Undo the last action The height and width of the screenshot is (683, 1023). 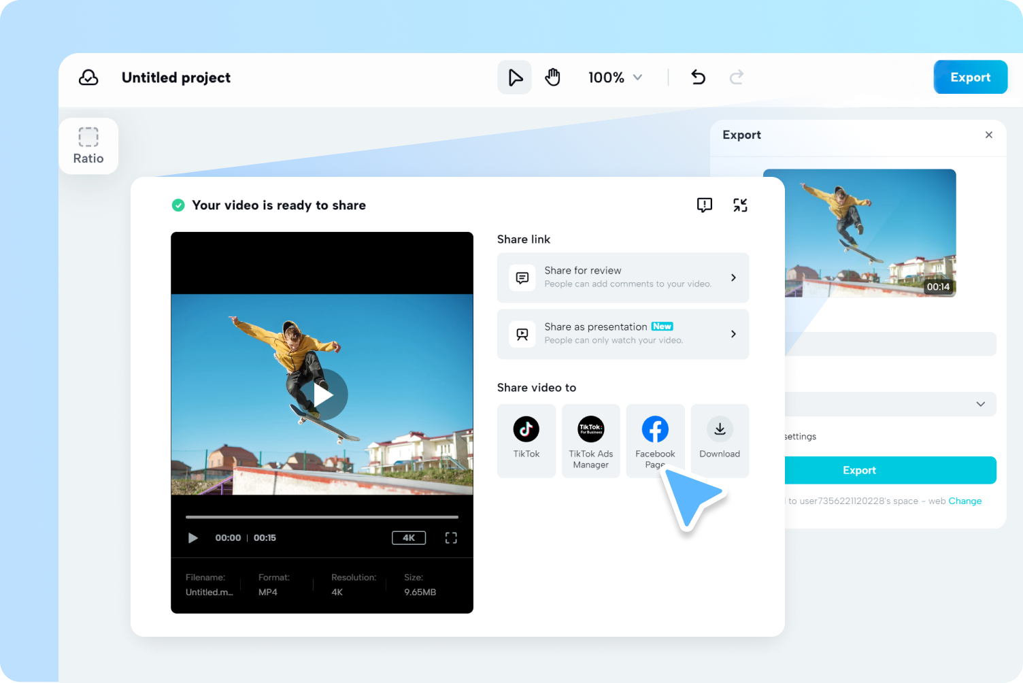click(x=699, y=78)
